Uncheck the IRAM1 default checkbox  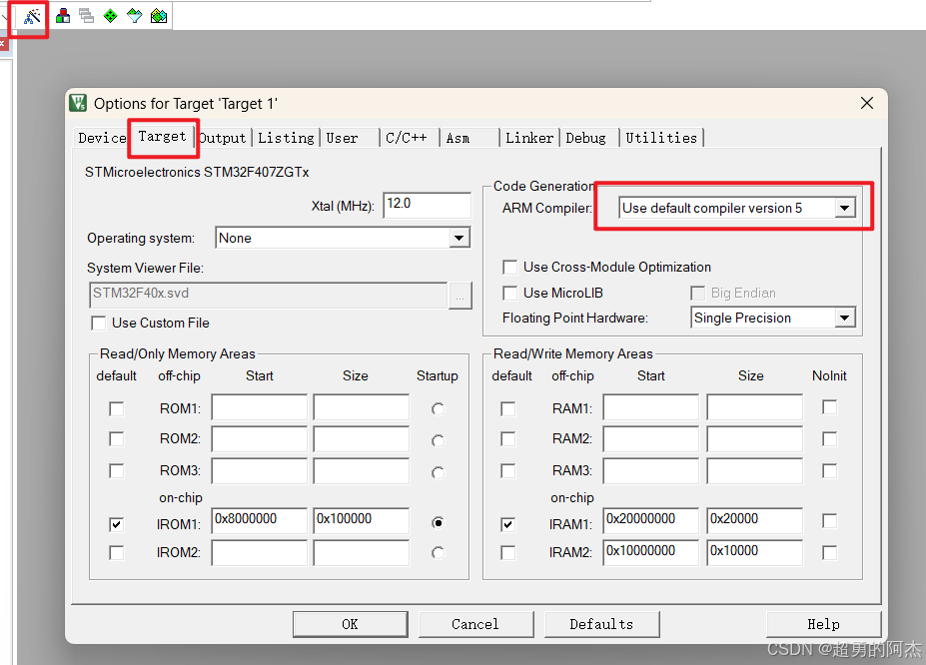tap(507, 524)
